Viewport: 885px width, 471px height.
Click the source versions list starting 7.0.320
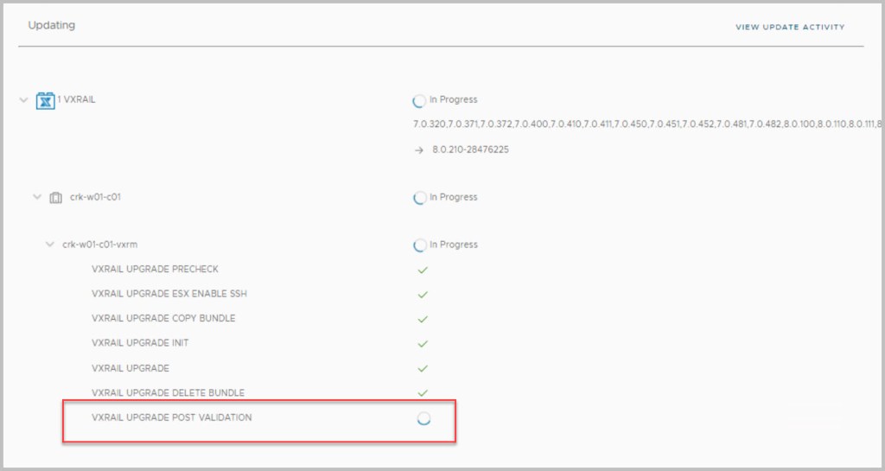coord(647,124)
